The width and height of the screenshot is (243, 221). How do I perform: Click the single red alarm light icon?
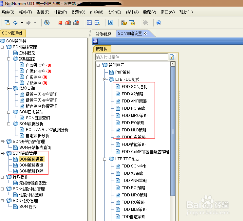tap(61, 23)
